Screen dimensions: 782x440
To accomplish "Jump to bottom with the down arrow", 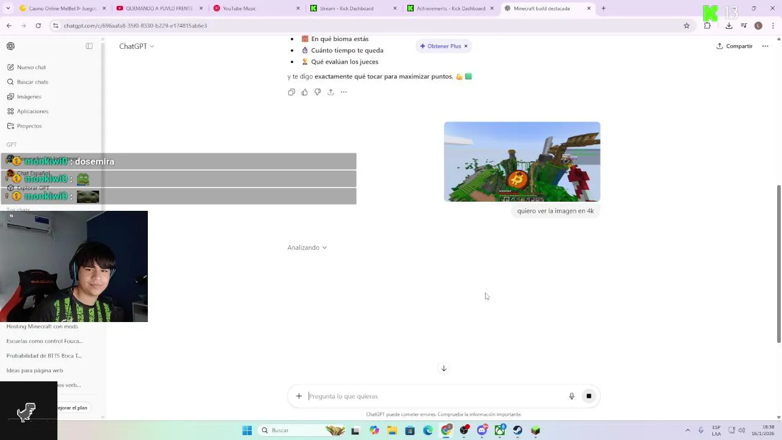I will [x=444, y=368].
